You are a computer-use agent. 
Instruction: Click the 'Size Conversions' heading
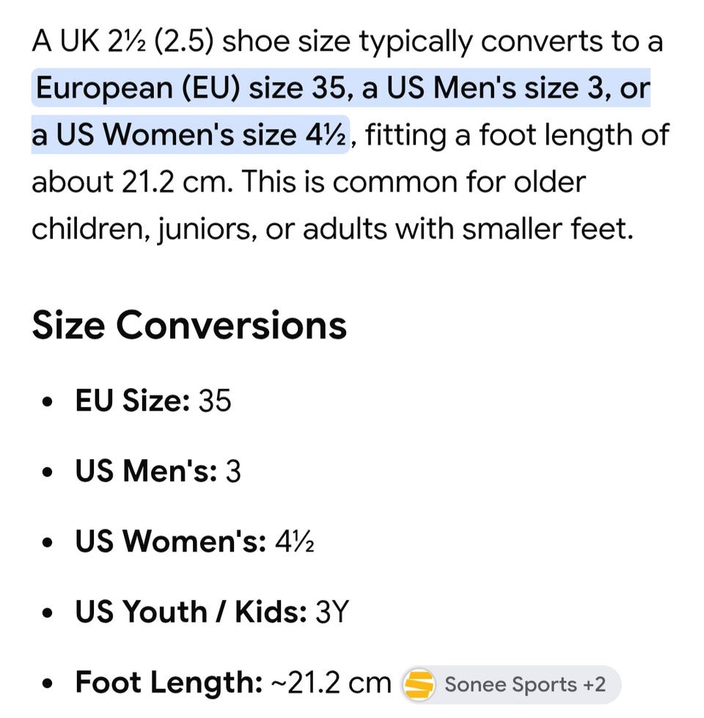[x=189, y=325]
